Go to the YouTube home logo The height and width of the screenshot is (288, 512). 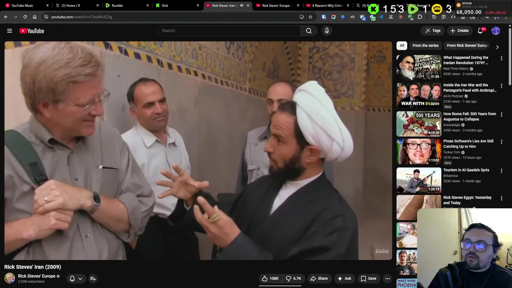pos(32,31)
